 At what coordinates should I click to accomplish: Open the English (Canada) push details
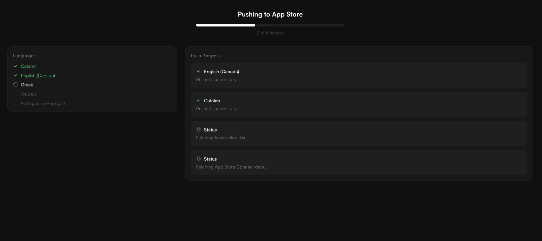(x=222, y=72)
